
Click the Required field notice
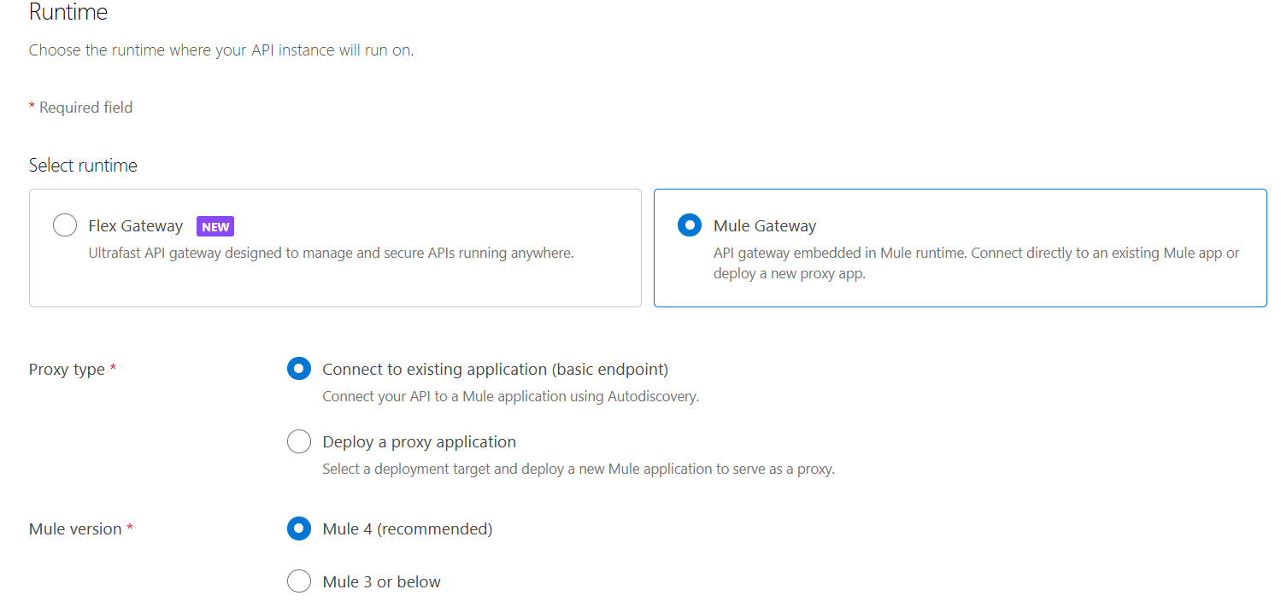[81, 107]
